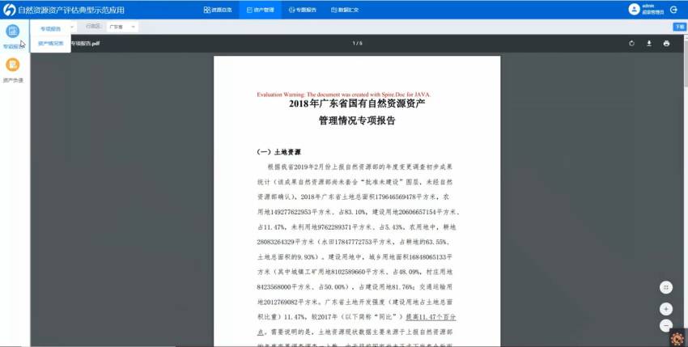Click the logout icon next to admin
Image resolution: width=688 pixels, height=347 pixels.
tap(673, 9)
